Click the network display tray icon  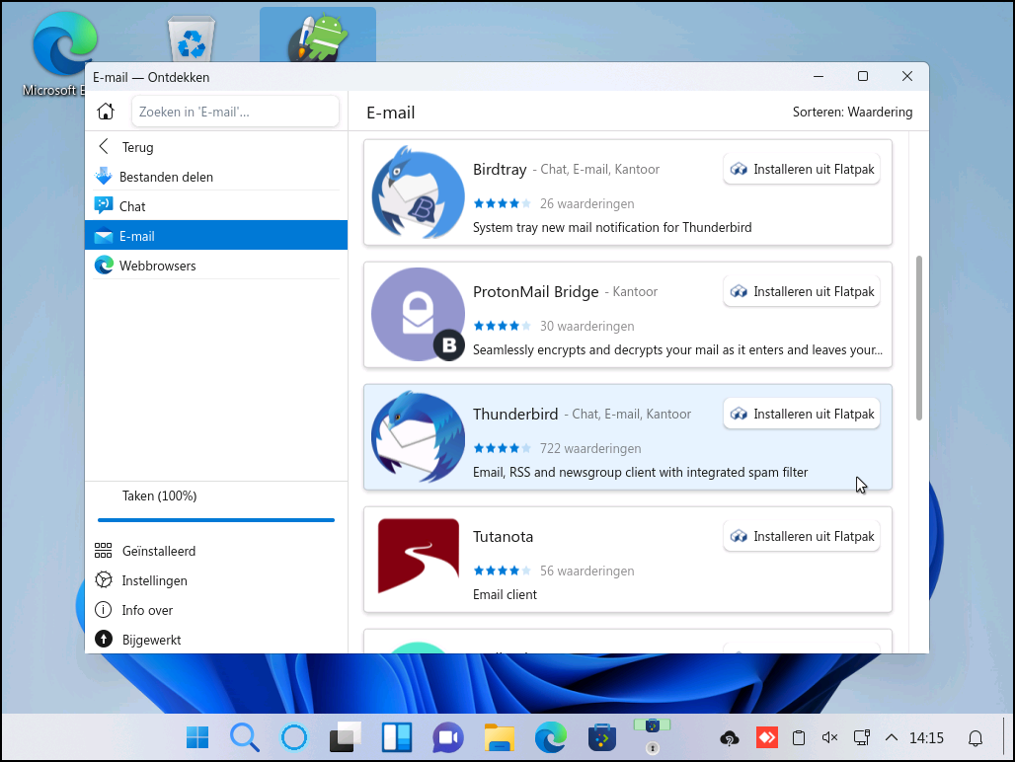tap(862, 737)
